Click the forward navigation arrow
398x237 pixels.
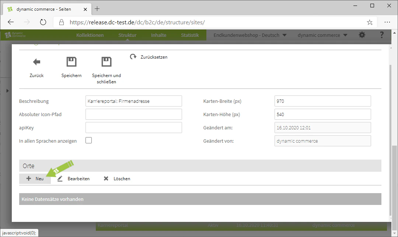(x=27, y=22)
